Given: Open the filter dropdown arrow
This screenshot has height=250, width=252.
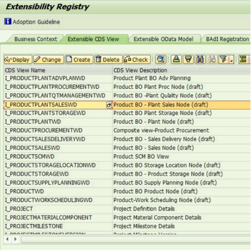Looking at the screenshot, I should point(231,60).
